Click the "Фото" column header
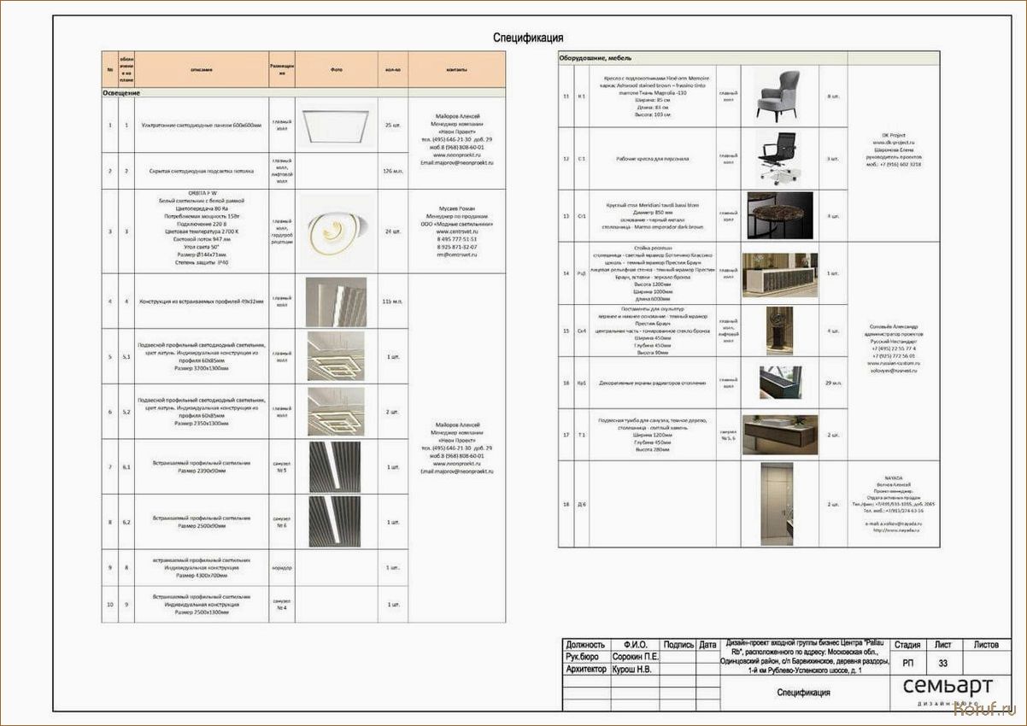The image size is (1027, 726). [x=336, y=69]
